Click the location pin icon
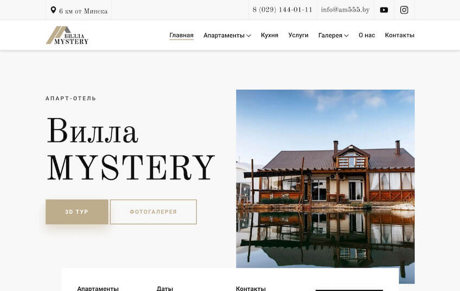460x291 pixels. (x=53, y=10)
